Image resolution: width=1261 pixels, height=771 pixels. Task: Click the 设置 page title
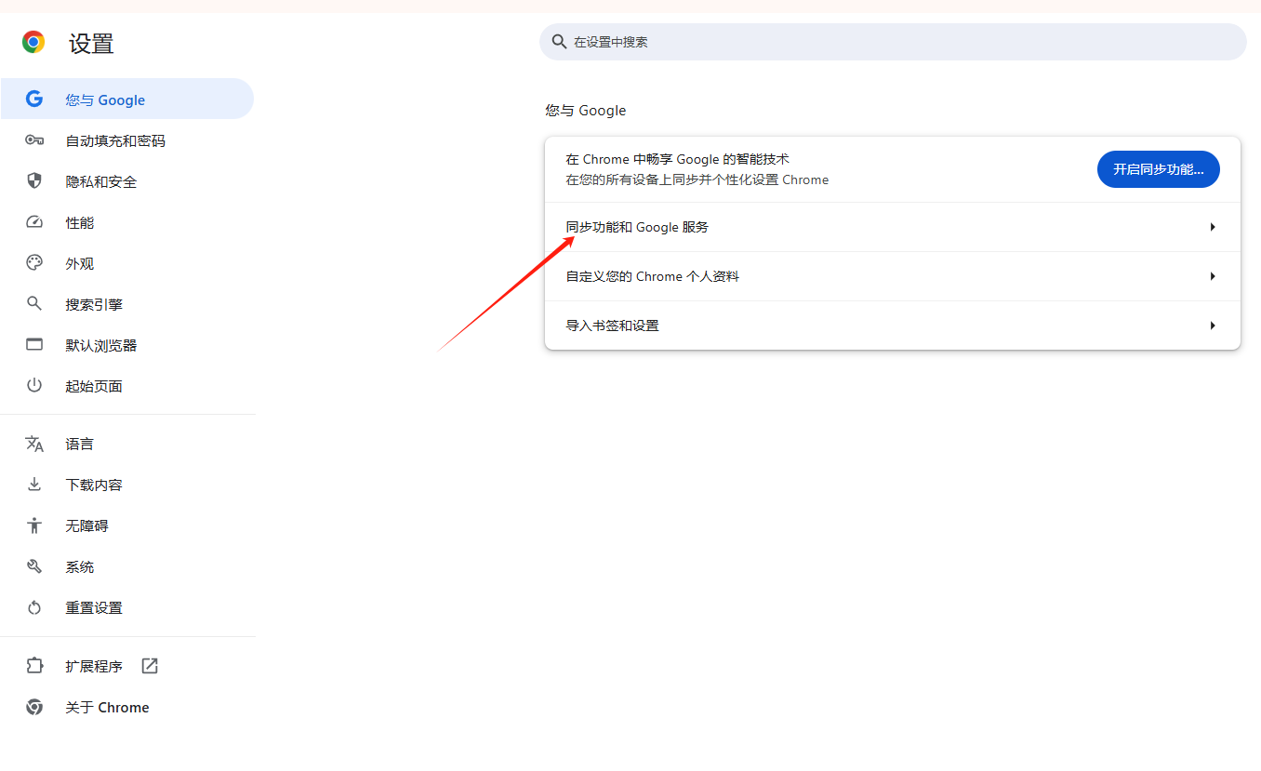click(x=91, y=43)
